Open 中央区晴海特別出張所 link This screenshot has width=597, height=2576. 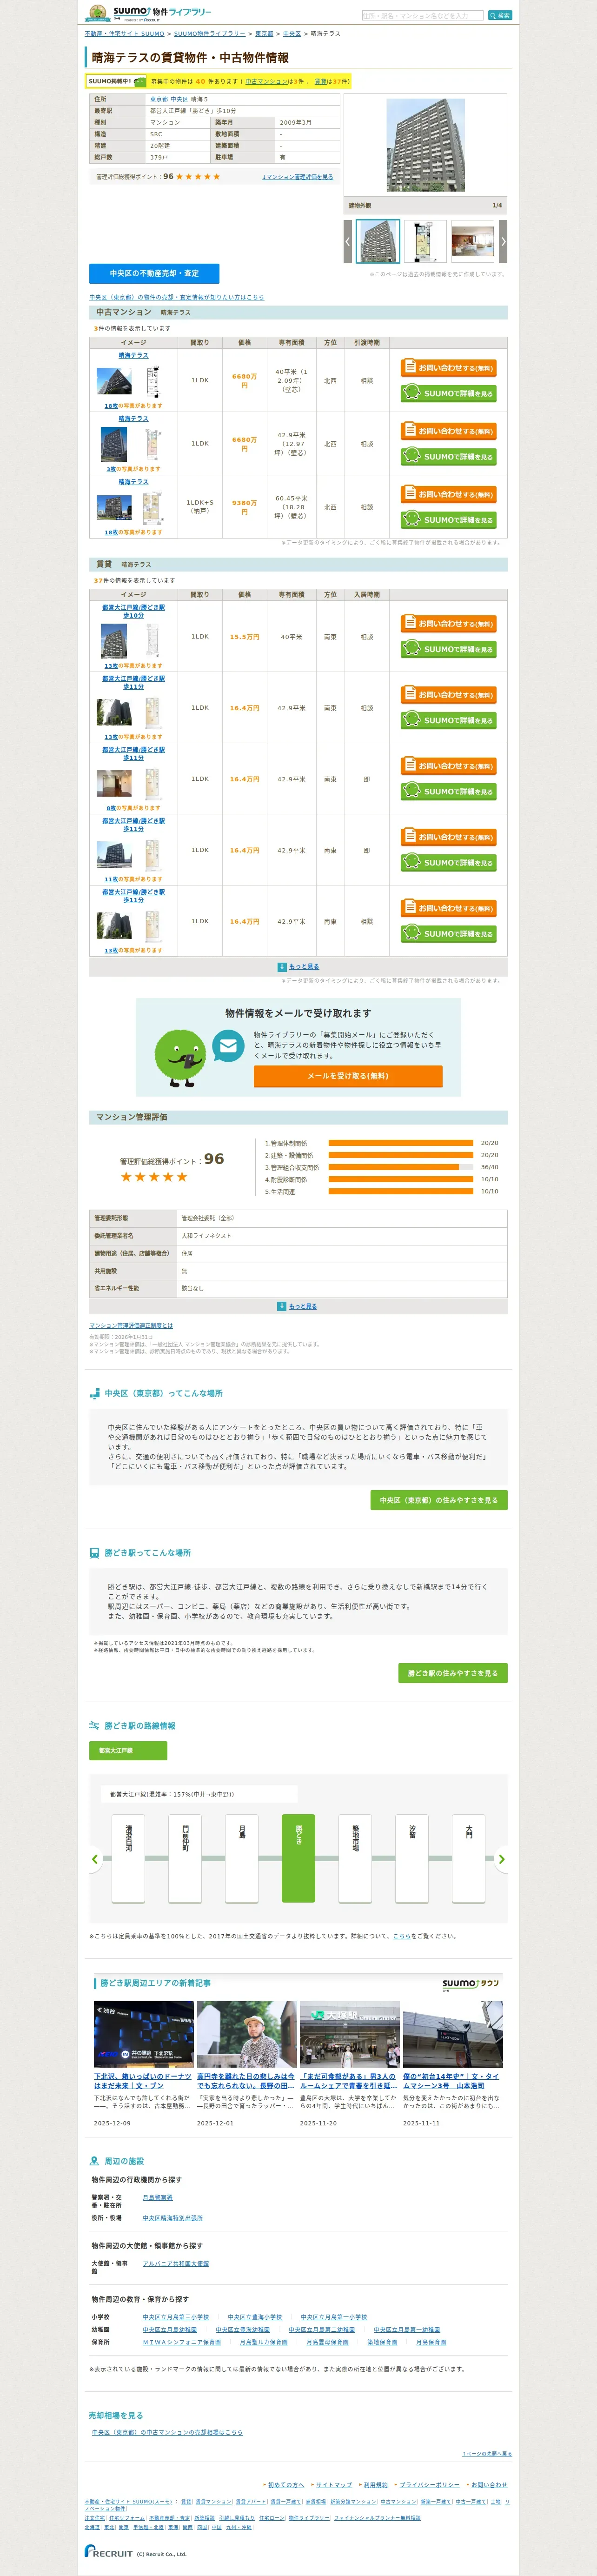(x=172, y=2218)
